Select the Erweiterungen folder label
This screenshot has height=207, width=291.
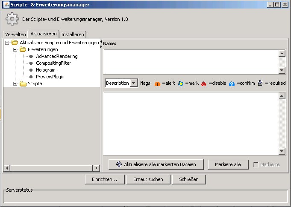coord(43,49)
